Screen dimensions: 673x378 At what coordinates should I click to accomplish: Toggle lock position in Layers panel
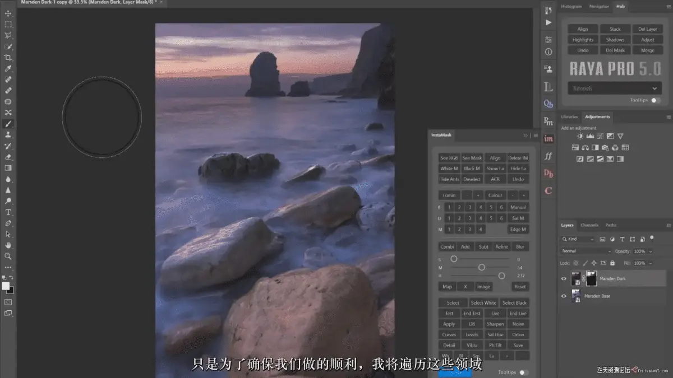pyautogui.click(x=594, y=263)
